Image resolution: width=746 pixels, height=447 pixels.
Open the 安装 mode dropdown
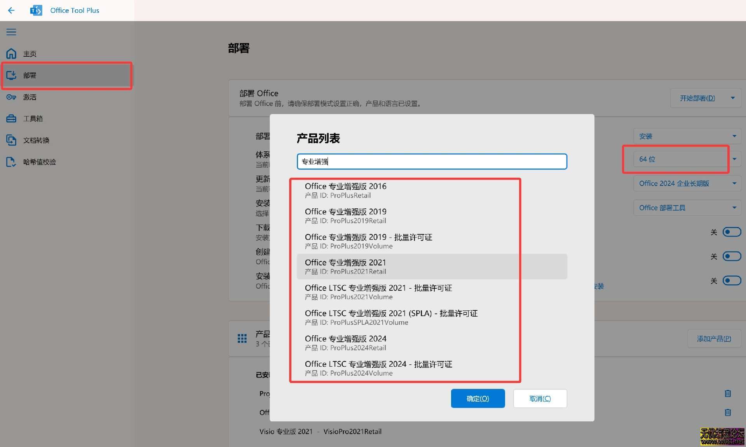[x=686, y=136]
